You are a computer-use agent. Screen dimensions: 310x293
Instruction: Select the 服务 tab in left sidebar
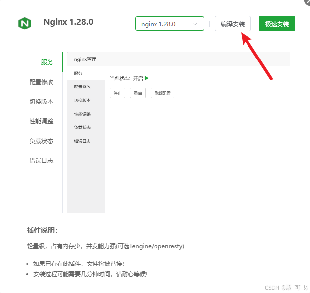click(x=47, y=62)
